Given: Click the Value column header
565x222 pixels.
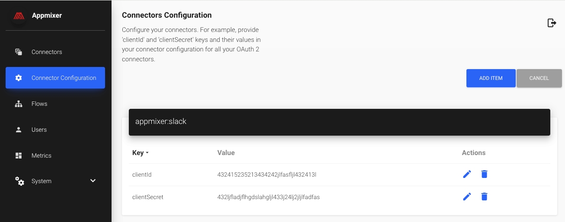Looking at the screenshot, I should [x=226, y=152].
